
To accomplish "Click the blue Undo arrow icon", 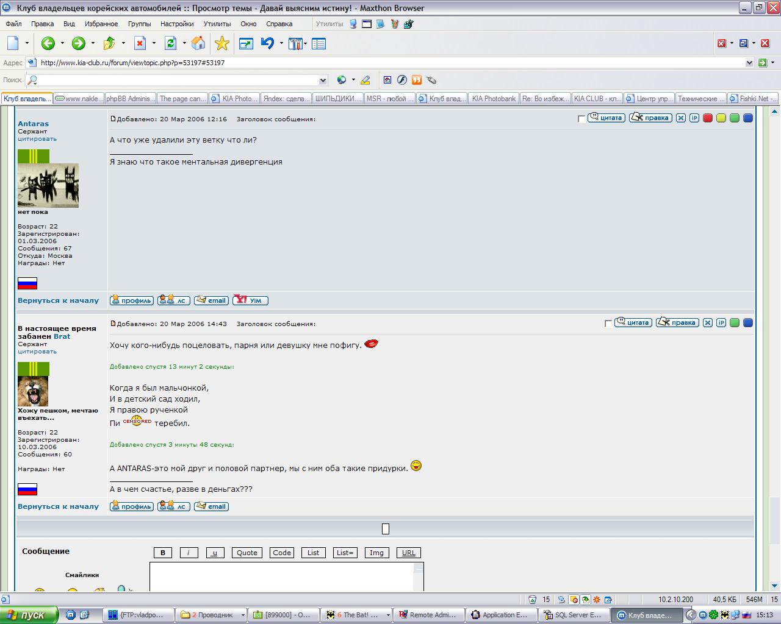I will point(267,43).
